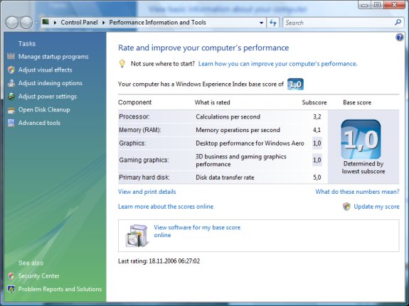409x306 pixels.
Task: Click the Back navigation arrow button
Action: point(12,23)
